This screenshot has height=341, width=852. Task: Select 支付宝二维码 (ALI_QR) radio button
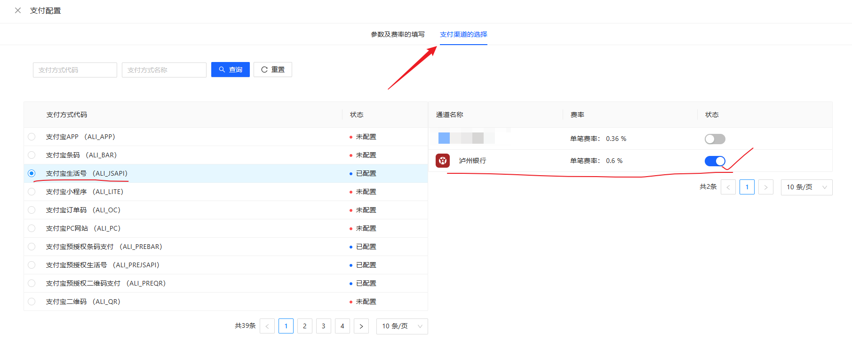pyautogui.click(x=32, y=302)
